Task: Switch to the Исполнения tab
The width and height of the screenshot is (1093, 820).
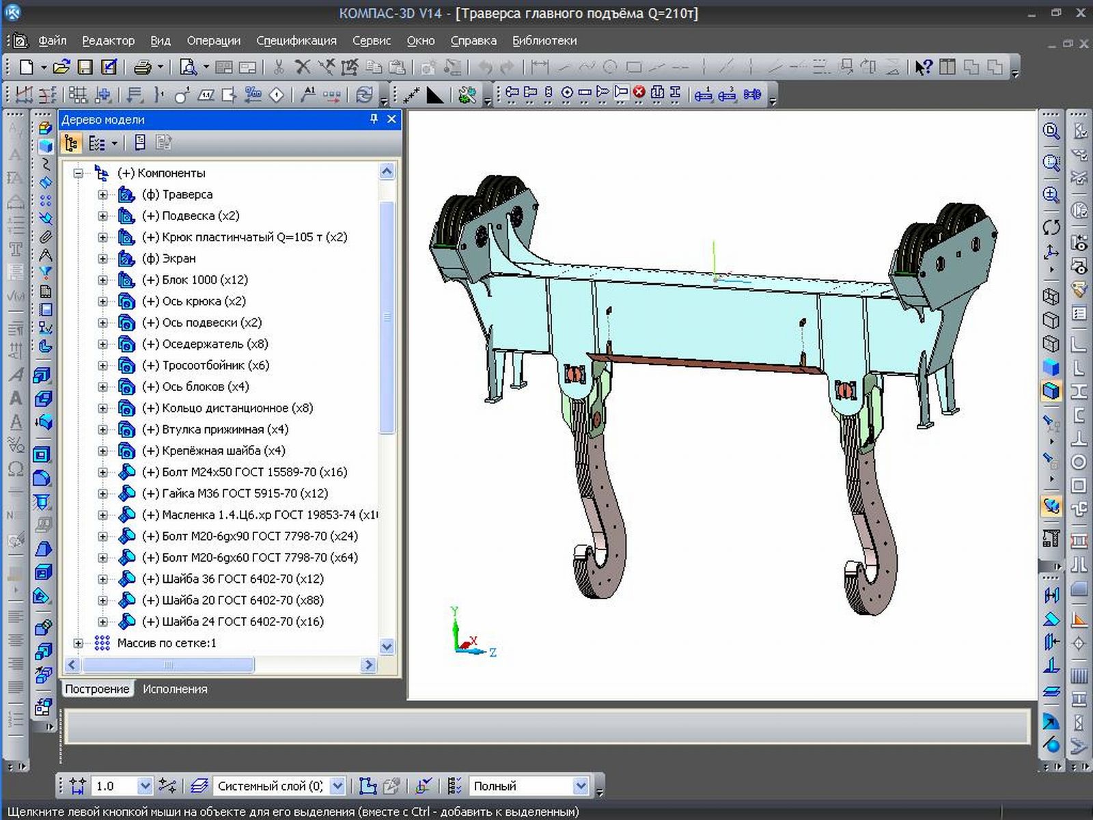Action: [175, 689]
